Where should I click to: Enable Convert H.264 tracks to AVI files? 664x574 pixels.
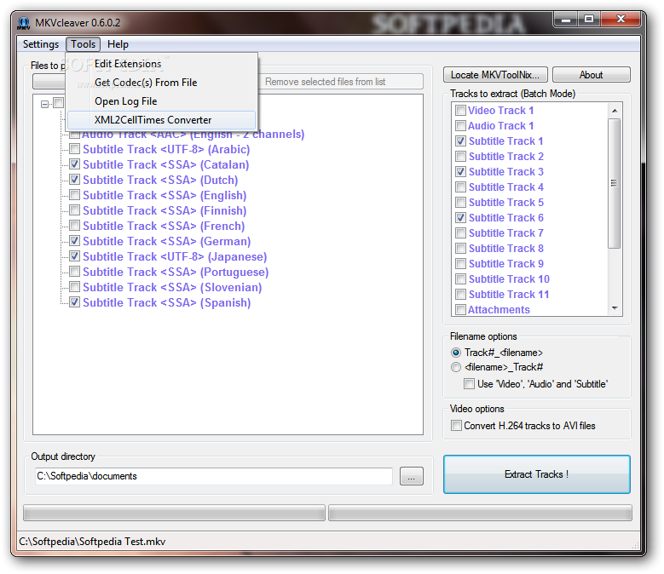[456, 426]
